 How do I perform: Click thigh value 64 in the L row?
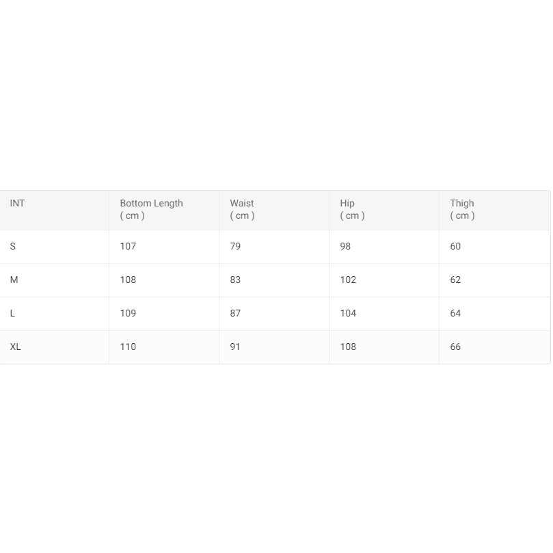(455, 313)
